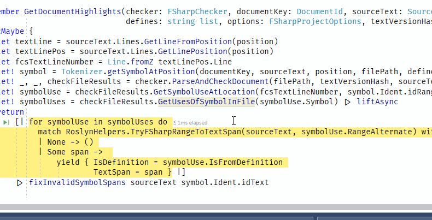Click symbol.Ident.idText argument
Image resolution: width=432 pixels, height=220 pixels.
(x=225, y=182)
